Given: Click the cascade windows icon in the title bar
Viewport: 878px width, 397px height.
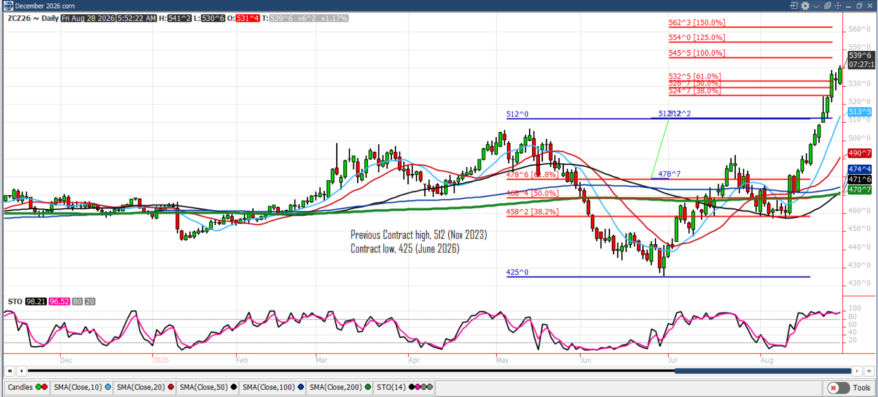Looking at the screenshot, I should click(827, 6).
